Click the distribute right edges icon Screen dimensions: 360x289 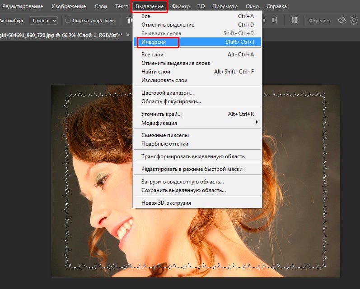coord(275,20)
